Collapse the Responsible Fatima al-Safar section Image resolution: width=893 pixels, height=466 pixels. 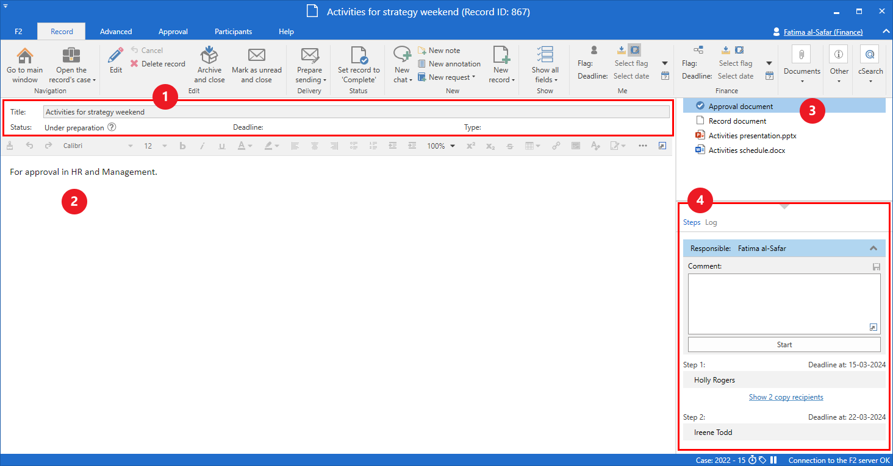873,249
